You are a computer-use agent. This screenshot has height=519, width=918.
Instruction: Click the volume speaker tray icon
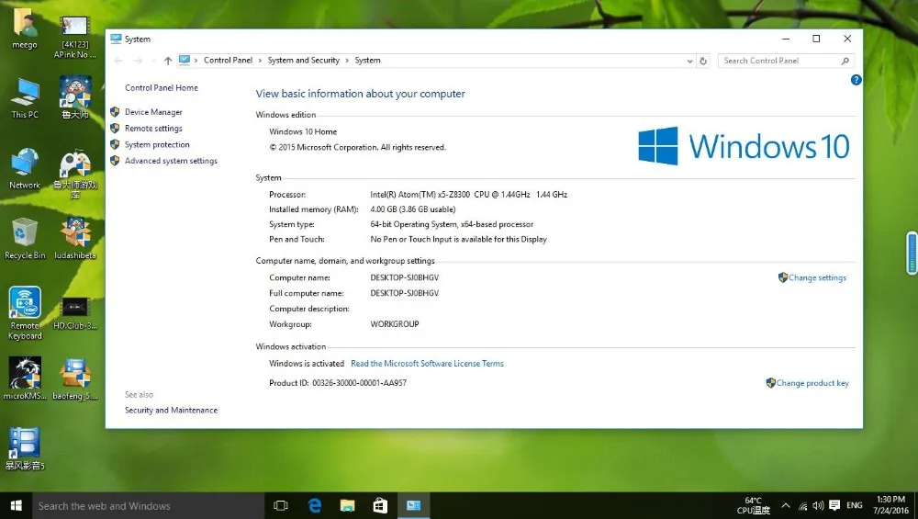click(819, 505)
